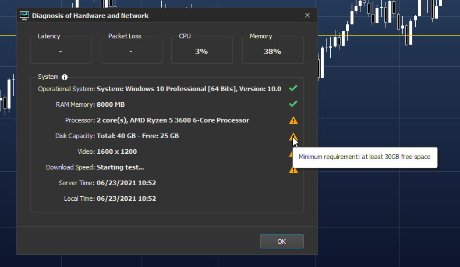Click the Local Time value 06/23/2021 10:52
This screenshot has width=460, height=267.
click(x=126, y=199)
